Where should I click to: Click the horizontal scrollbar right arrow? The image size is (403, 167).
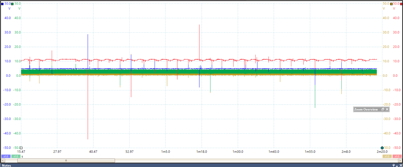point(400,160)
